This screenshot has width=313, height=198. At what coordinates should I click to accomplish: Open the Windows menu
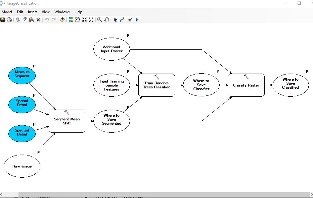[x=62, y=12]
